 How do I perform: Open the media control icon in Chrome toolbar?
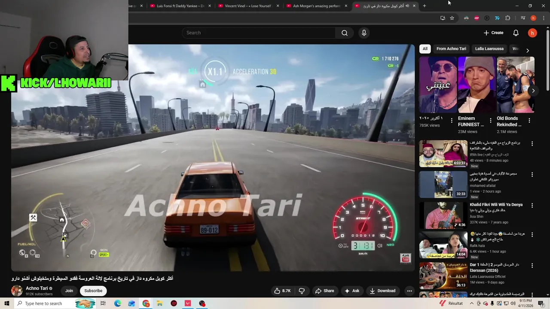point(523,18)
